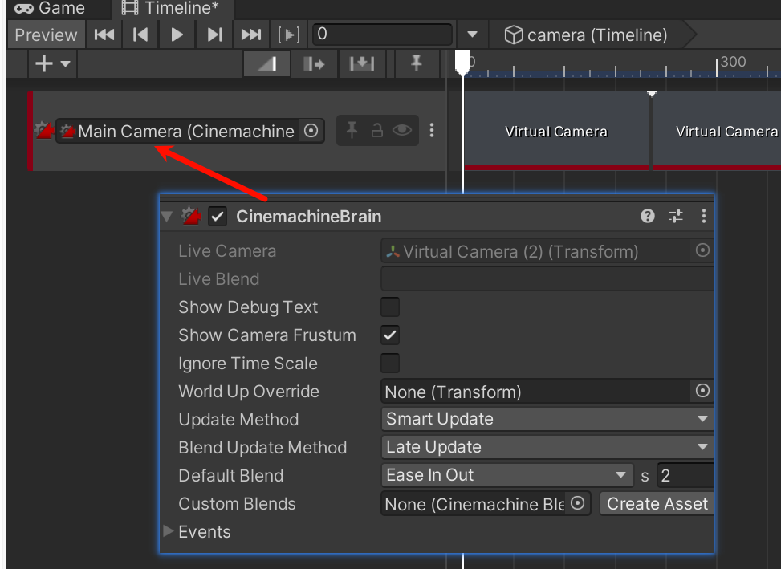Enable Ignore Time Scale checkbox
781x569 pixels.
(390, 363)
